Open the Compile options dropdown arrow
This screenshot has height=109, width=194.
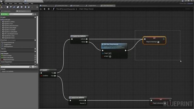pyautogui.click(x=4, y=7)
